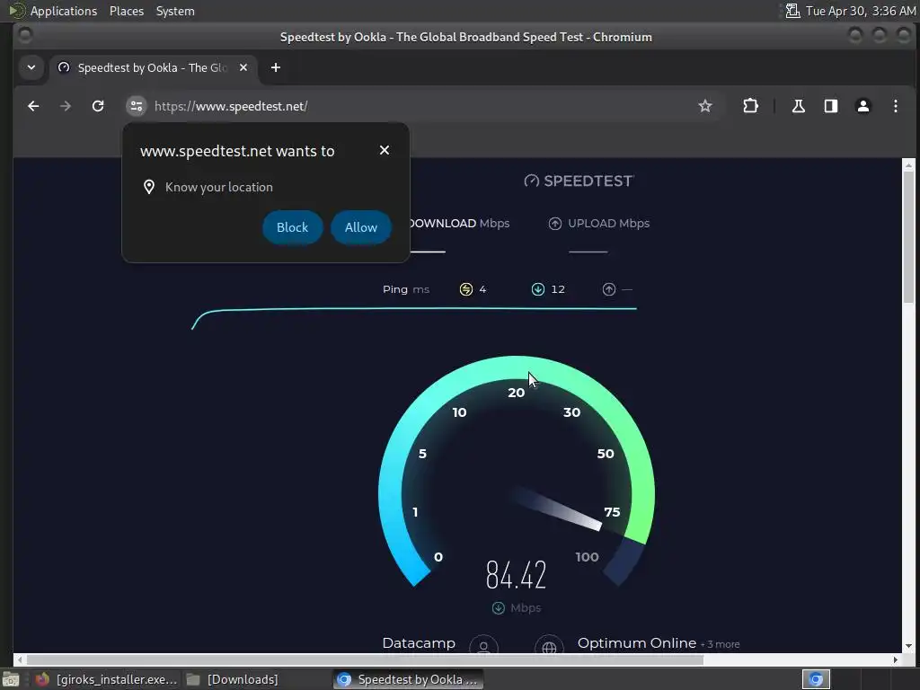Image resolution: width=920 pixels, height=690 pixels.
Task: Click the clock showing Tue Apr 30
Action: (860, 11)
